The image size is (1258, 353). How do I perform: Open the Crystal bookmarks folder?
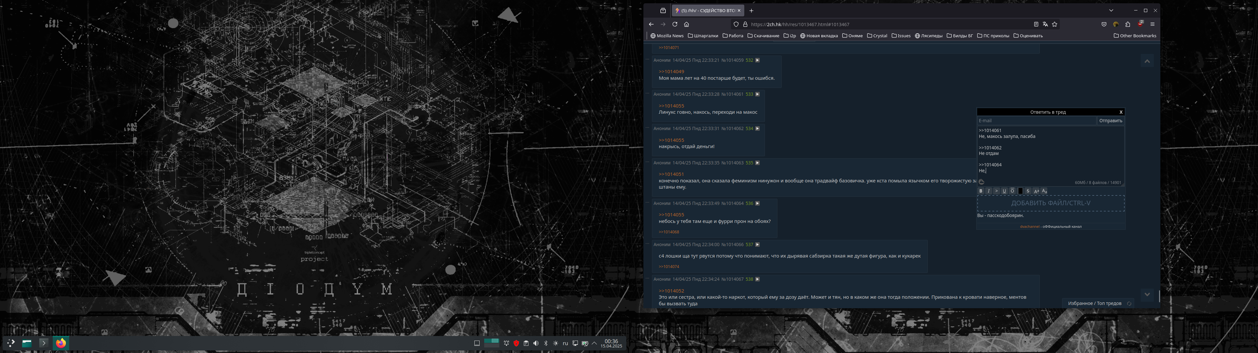coord(877,36)
